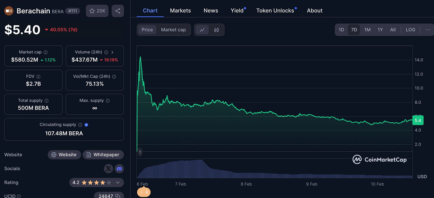Select the Market cap toggle
Image resolution: width=434 pixels, height=198 pixels.
(x=173, y=30)
